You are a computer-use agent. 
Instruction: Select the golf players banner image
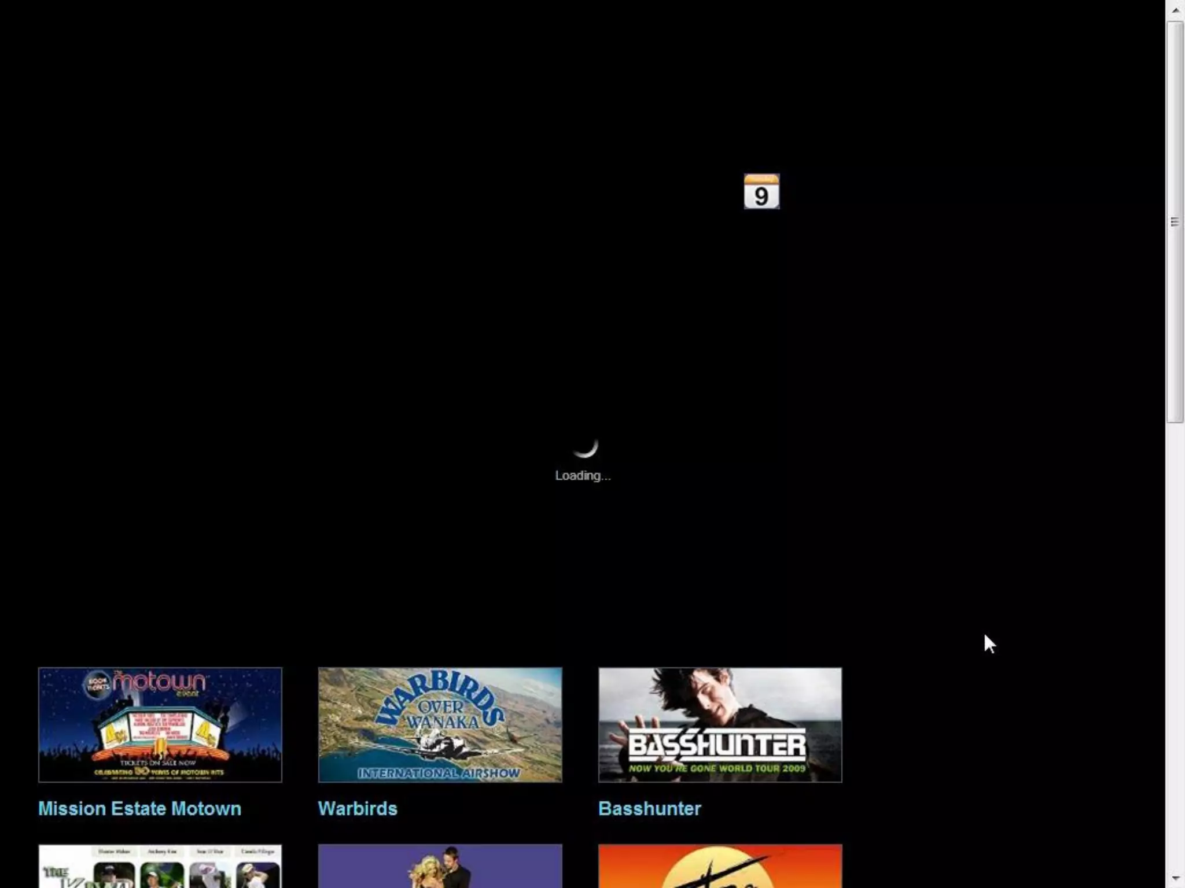coord(160,866)
